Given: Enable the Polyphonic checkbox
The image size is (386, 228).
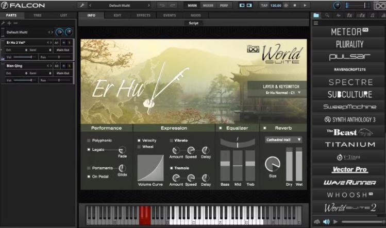Looking at the screenshot, I should tap(89, 141).
